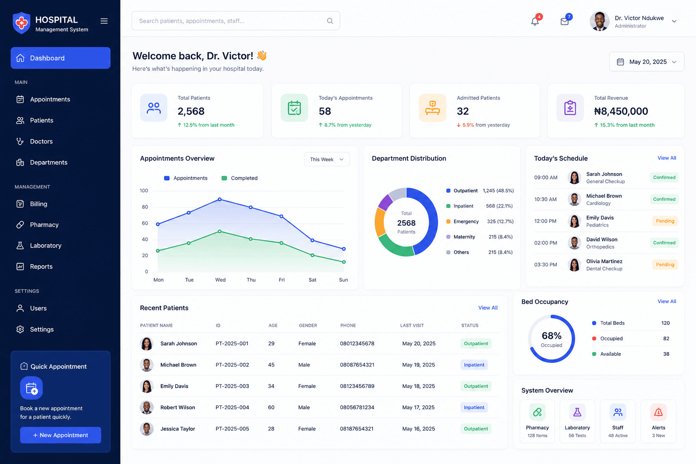Click Sarah Johnson's avatar in Recent Patients
Screen dimensions: 696x464
[x=147, y=343]
